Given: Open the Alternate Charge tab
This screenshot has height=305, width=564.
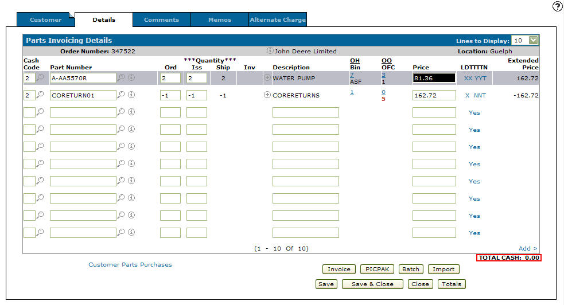Looking at the screenshot, I should (278, 20).
